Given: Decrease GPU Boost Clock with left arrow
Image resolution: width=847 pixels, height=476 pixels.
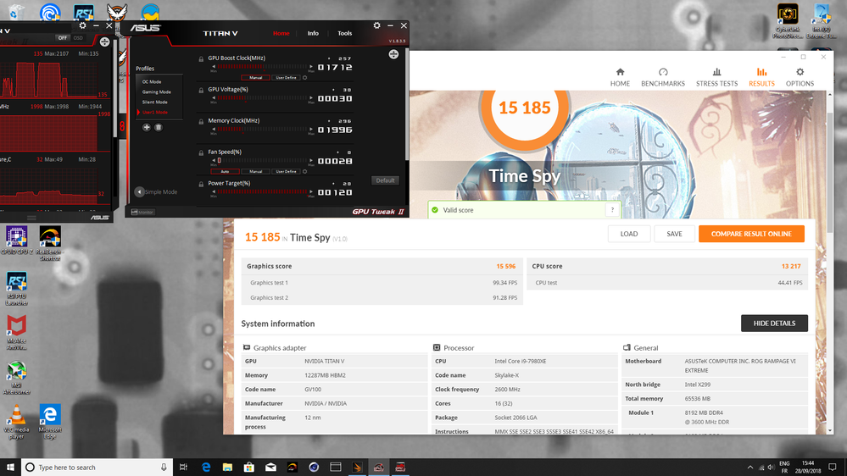Looking at the screenshot, I should pyautogui.click(x=214, y=67).
